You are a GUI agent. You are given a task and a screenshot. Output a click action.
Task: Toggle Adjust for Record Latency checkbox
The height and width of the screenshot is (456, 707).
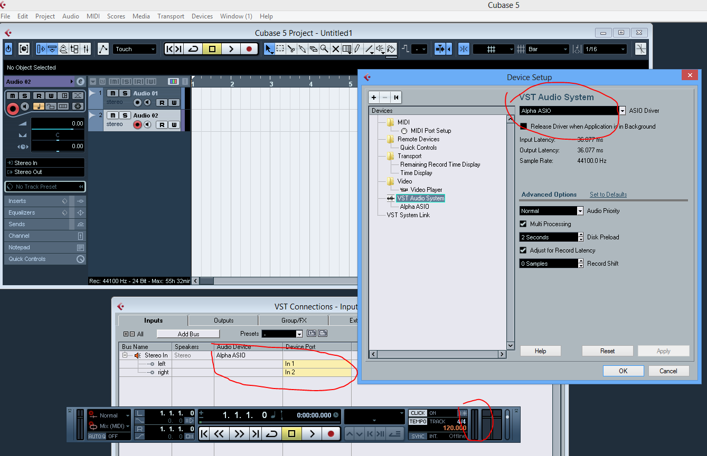click(524, 250)
